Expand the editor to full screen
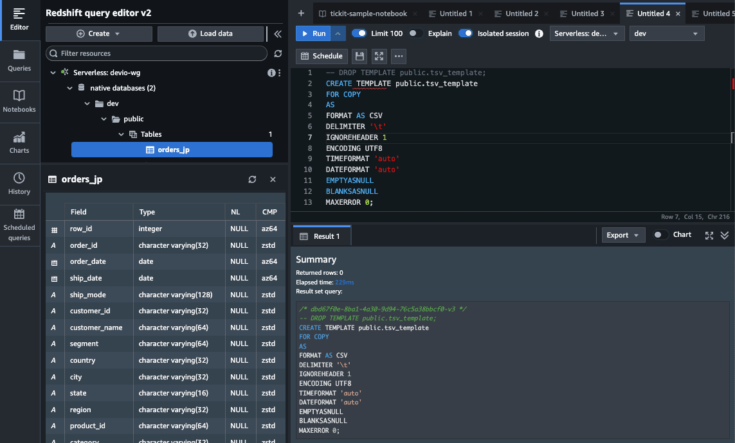Image resolution: width=735 pixels, height=443 pixels. point(379,56)
